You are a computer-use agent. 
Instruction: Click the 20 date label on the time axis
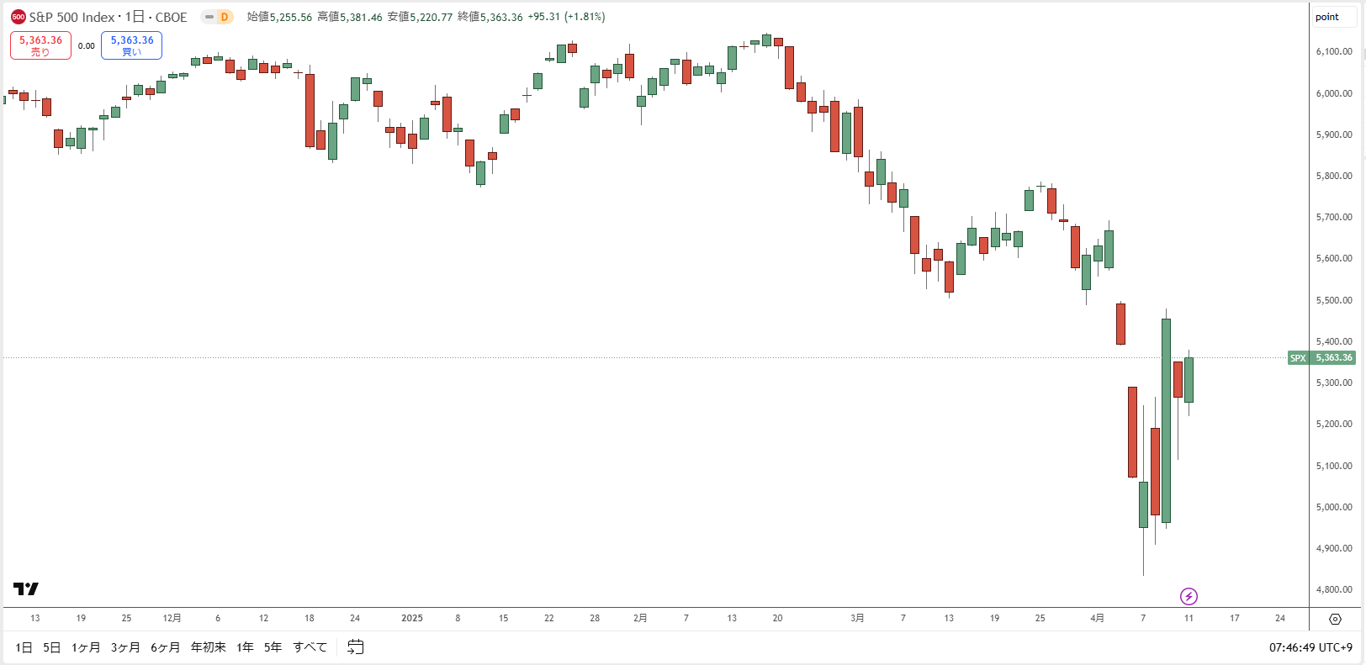coord(777,618)
